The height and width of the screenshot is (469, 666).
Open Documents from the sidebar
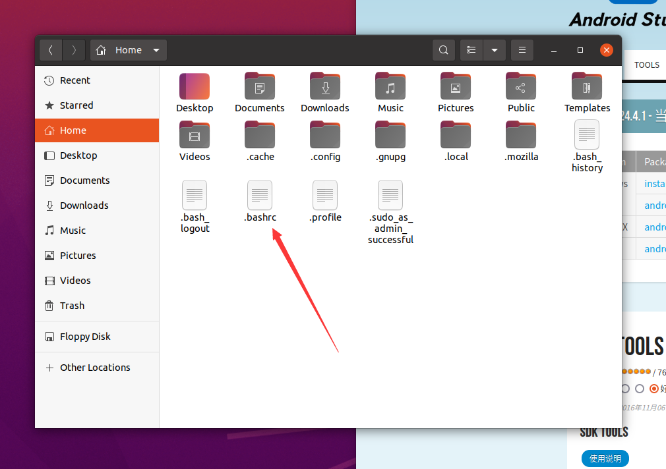[x=97, y=180]
